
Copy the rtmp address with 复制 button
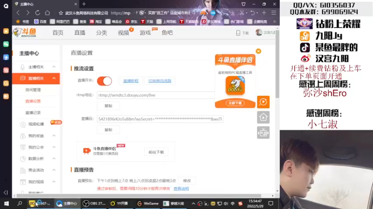[108, 106]
